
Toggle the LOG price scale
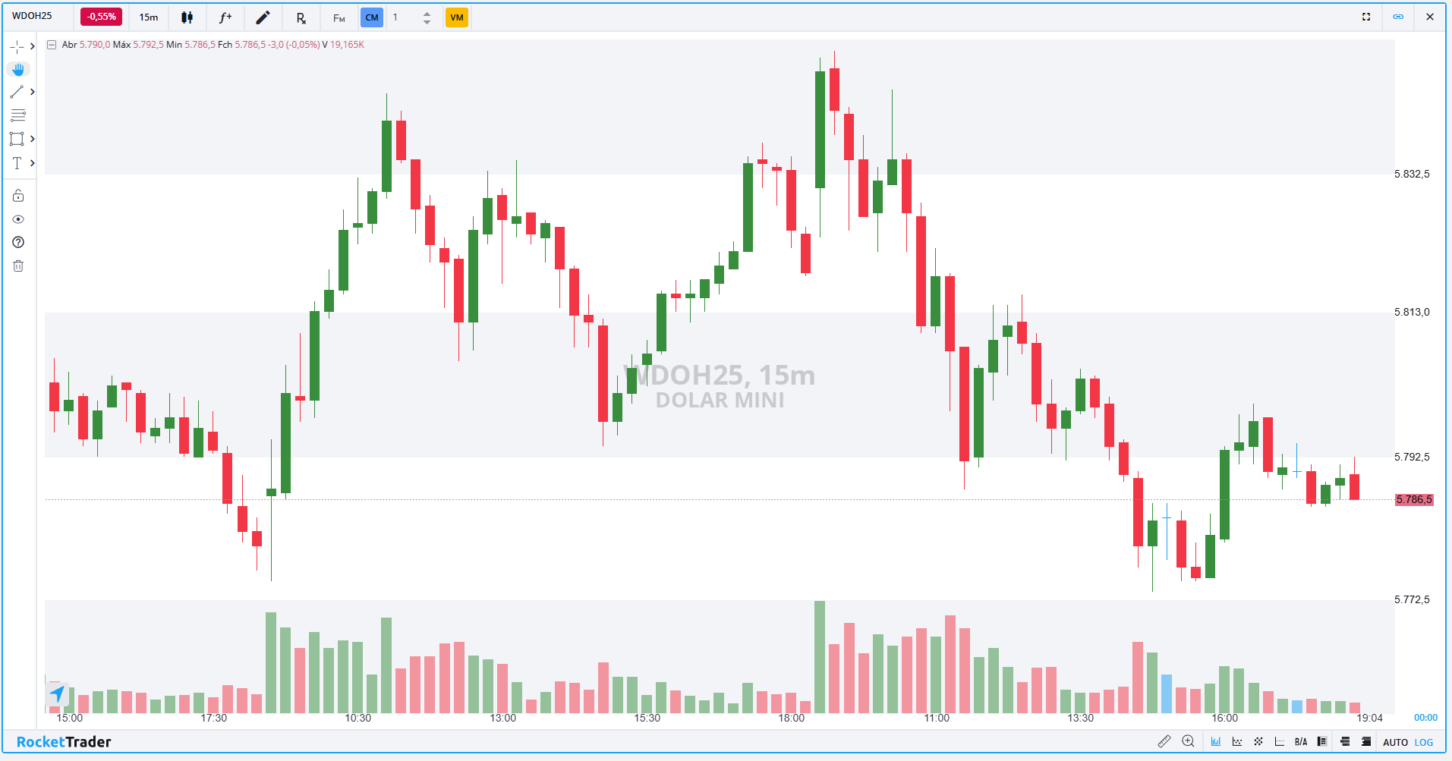(1424, 742)
